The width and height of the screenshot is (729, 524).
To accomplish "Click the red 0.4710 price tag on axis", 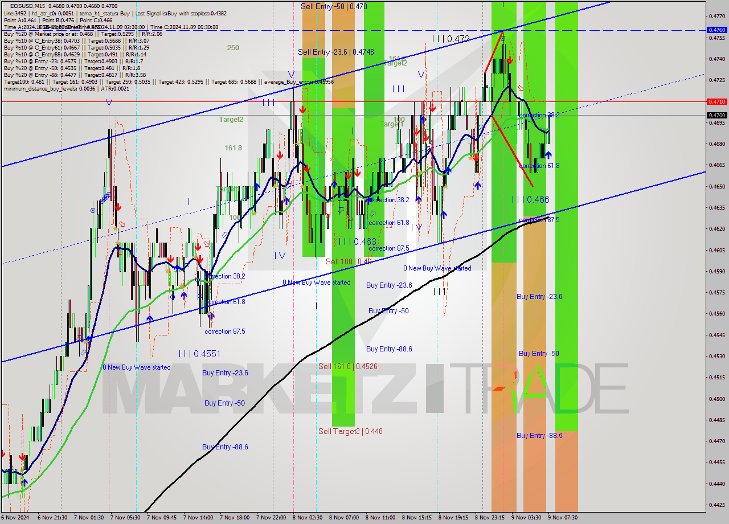I will 716,101.
